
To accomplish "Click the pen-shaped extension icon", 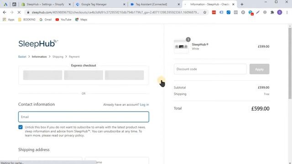I will 257,12.
